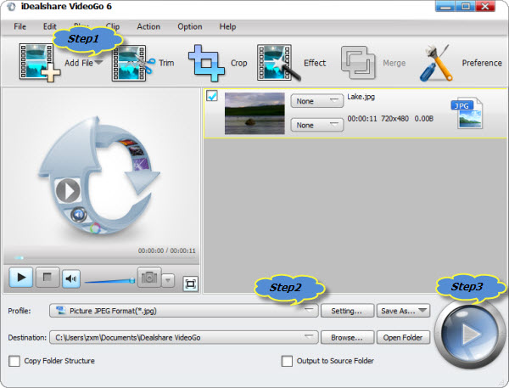Open the Edit menu
The image size is (509, 388).
pyautogui.click(x=50, y=26)
